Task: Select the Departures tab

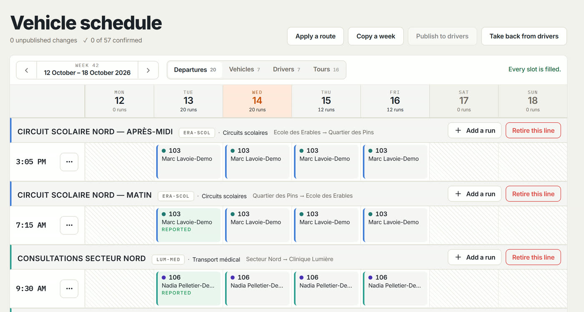Action: [x=195, y=70]
